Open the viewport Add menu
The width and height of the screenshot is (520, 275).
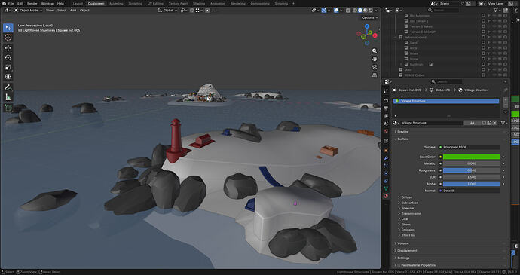pos(73,11)
